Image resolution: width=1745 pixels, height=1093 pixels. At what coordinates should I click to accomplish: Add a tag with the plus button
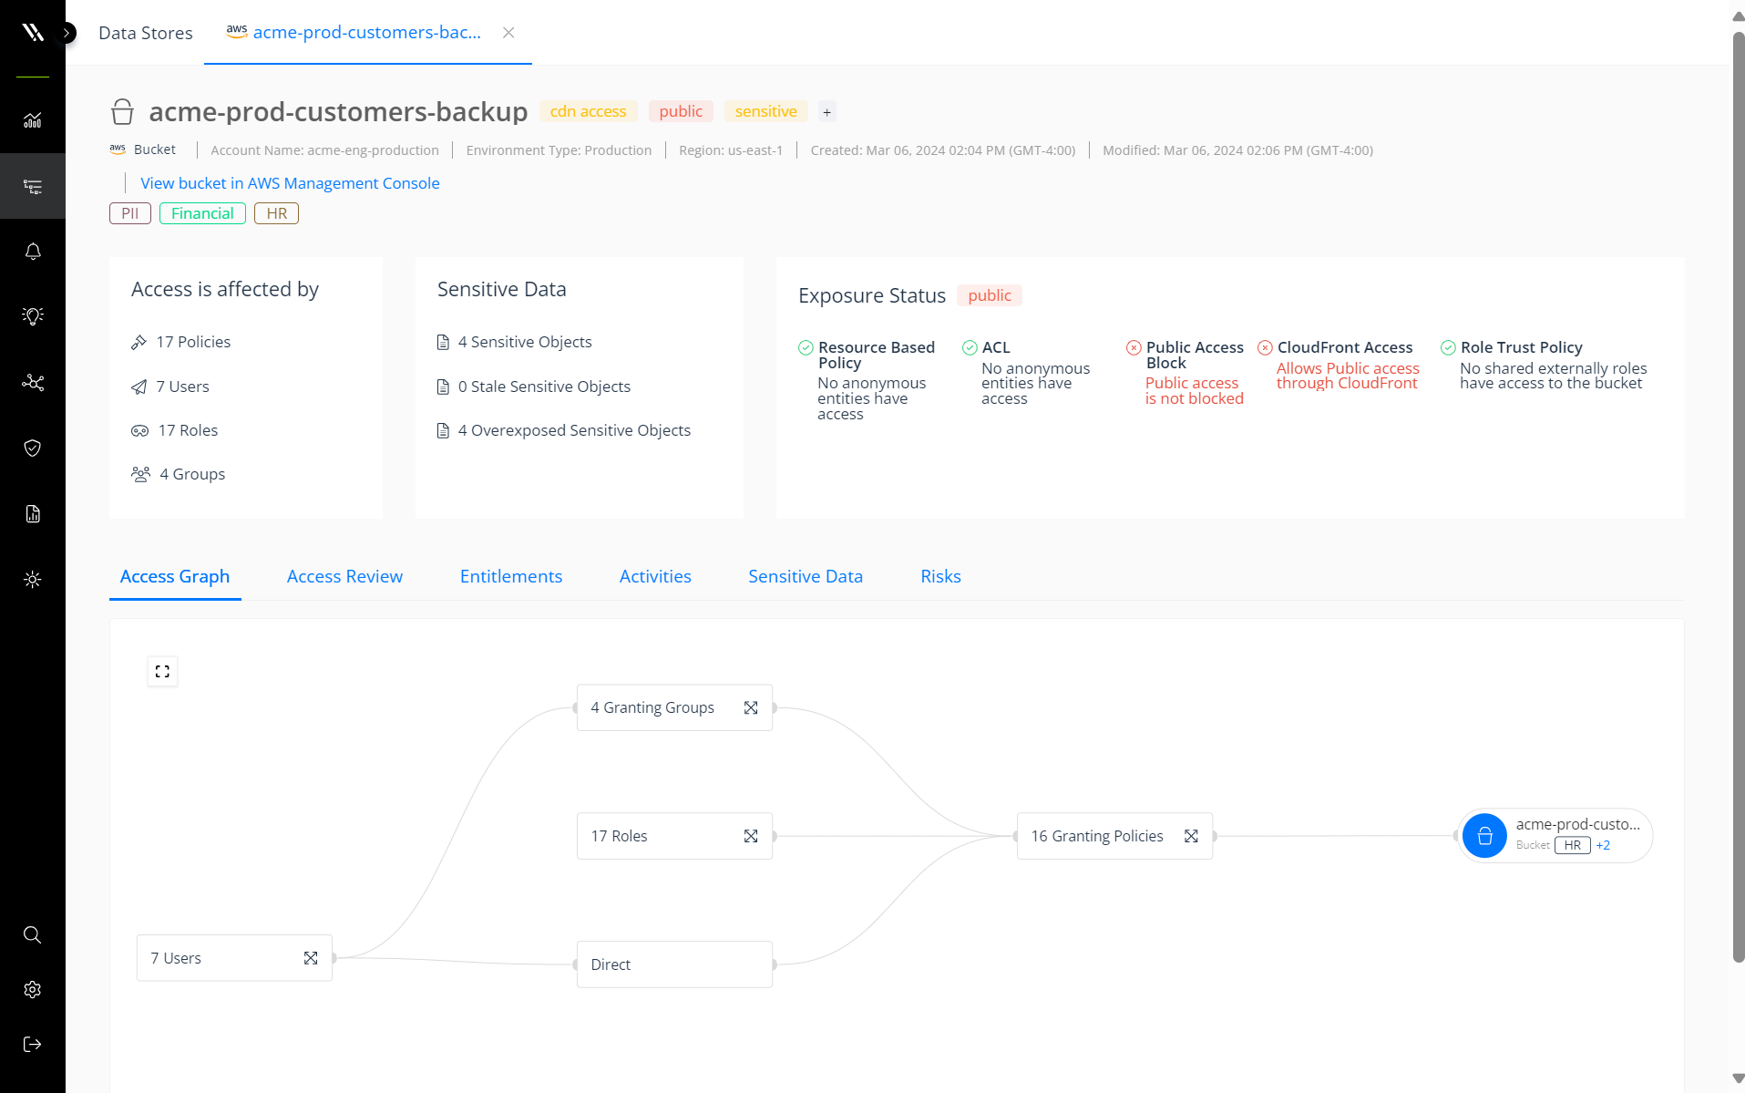click(826, 112)
